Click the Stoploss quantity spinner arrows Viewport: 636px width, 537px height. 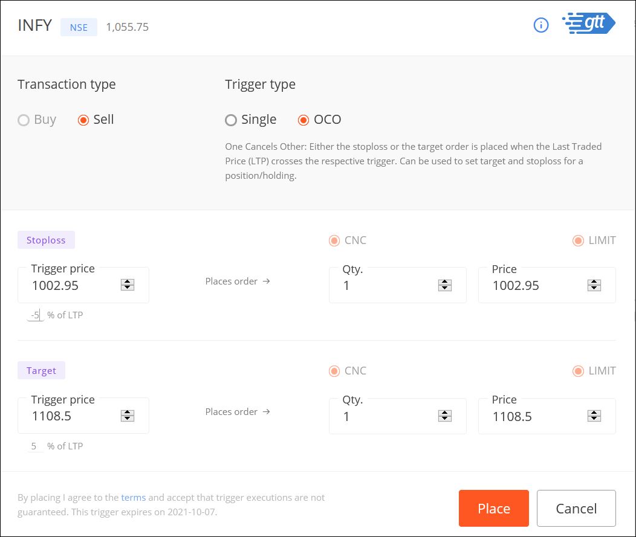444,285
